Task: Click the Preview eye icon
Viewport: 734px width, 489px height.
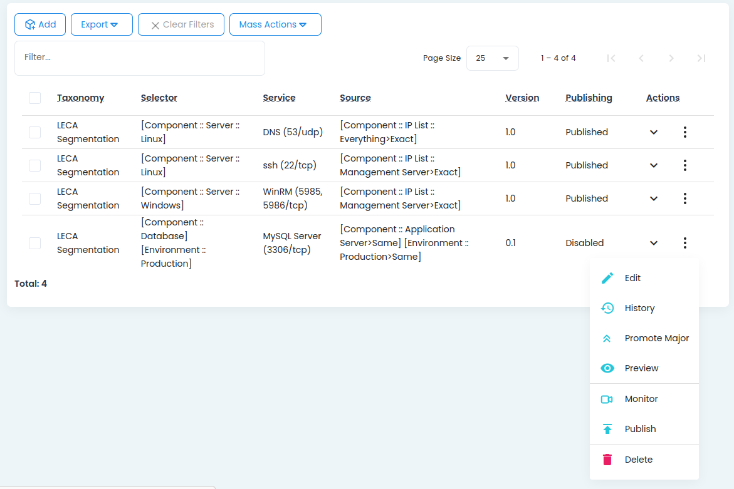Action: tap(607, 368)
